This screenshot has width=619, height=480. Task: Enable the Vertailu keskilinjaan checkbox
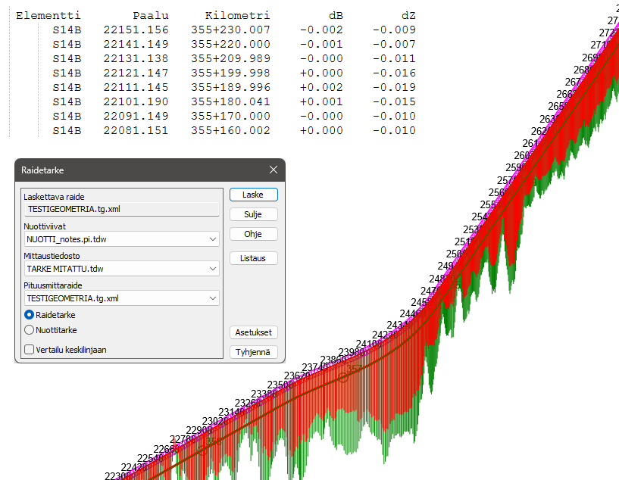(30, 350)
